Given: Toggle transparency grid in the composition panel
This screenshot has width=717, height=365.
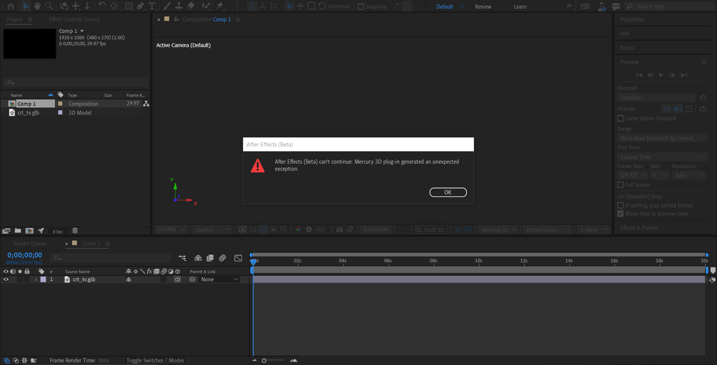Looking at the screenshot, I should [x=253, y=229].
